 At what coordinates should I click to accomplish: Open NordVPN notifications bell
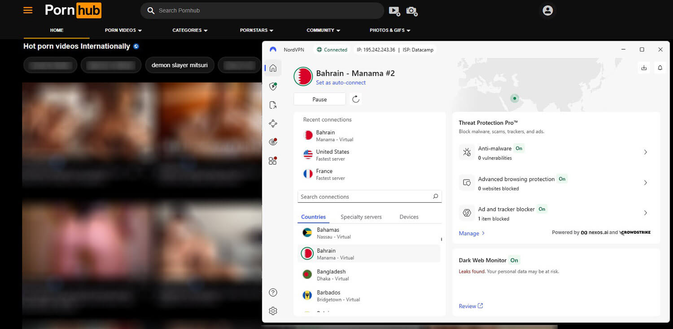660,68
